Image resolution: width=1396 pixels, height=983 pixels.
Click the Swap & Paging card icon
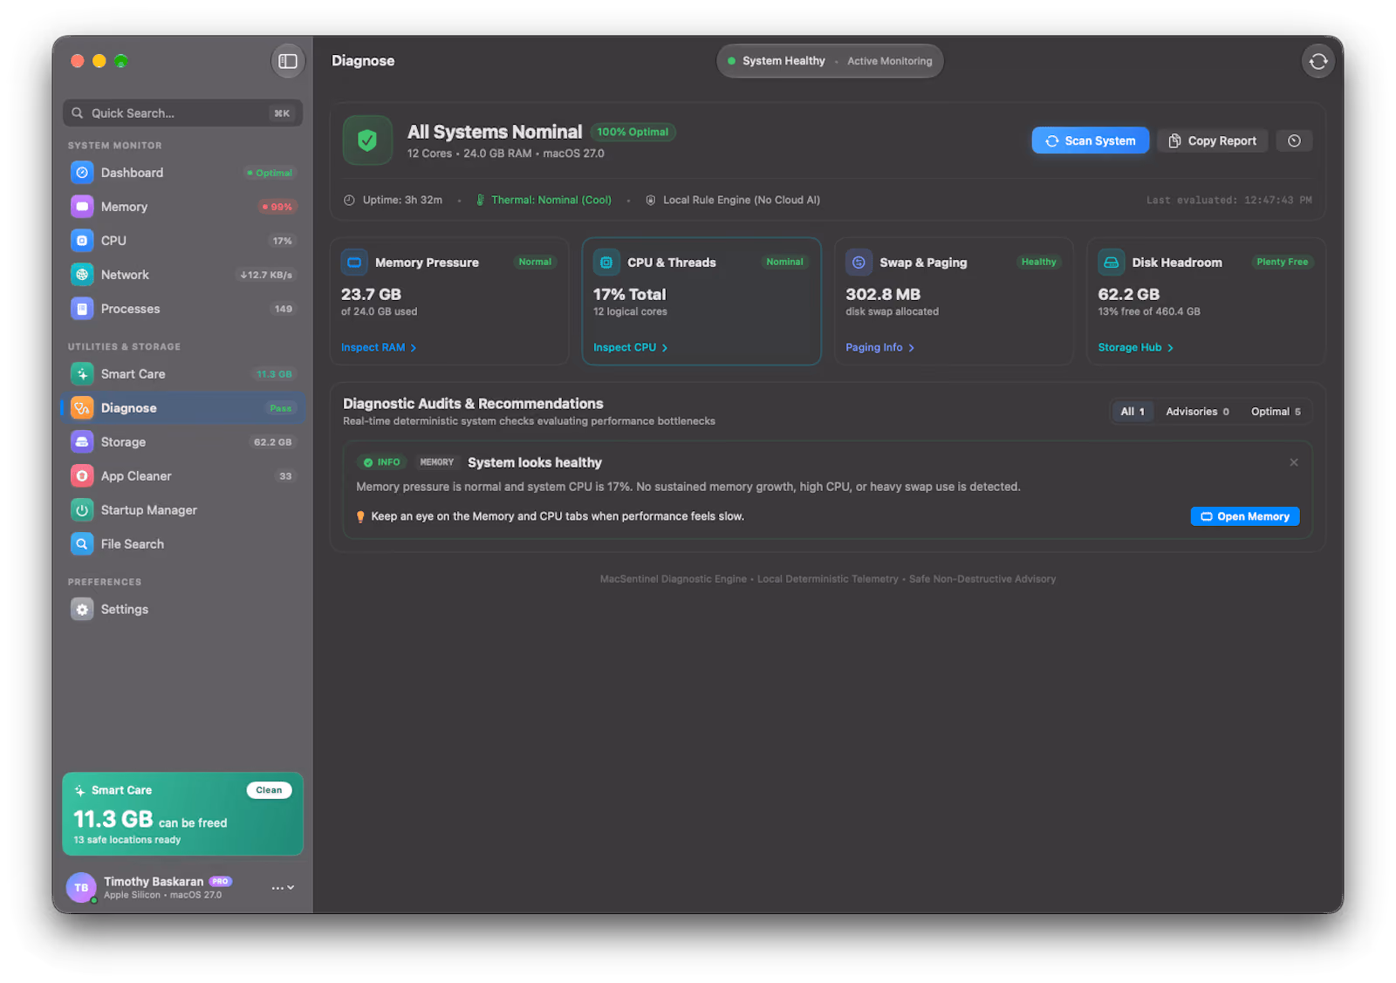click(859, 262)
